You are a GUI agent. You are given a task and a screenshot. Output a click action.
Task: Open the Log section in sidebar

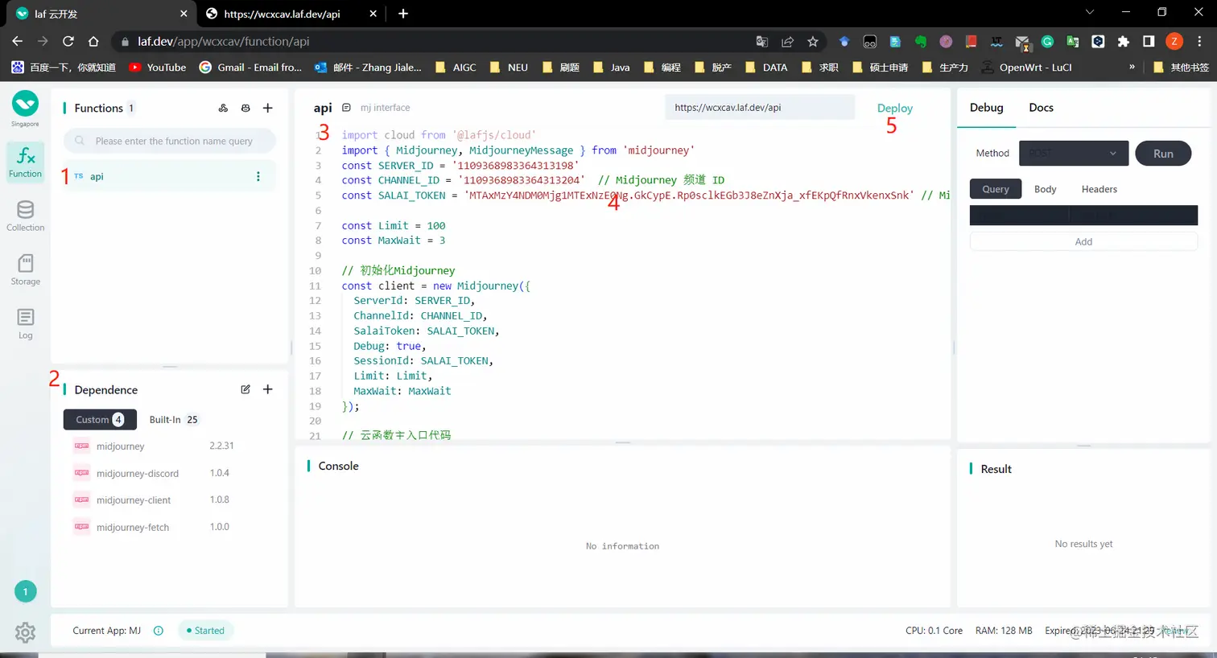pos(25,323)
